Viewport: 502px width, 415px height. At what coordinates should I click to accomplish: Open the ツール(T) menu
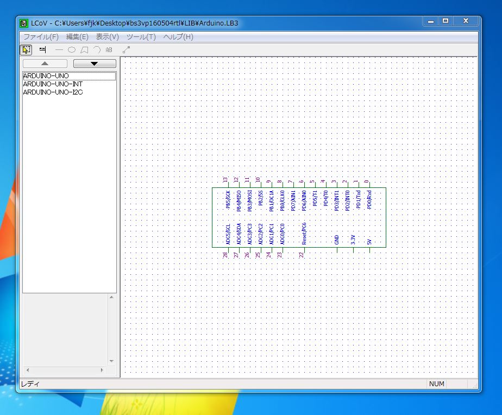pos(141,37)
